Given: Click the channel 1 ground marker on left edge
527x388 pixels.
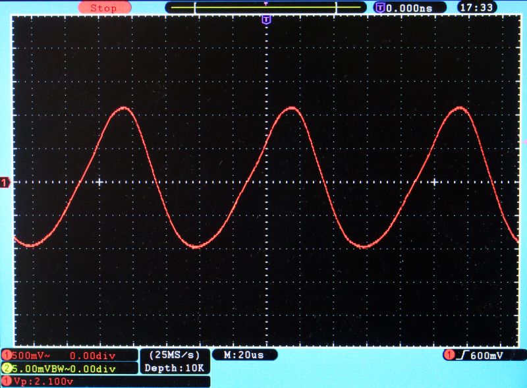Looking at the screenshot, I should point(5,182).
